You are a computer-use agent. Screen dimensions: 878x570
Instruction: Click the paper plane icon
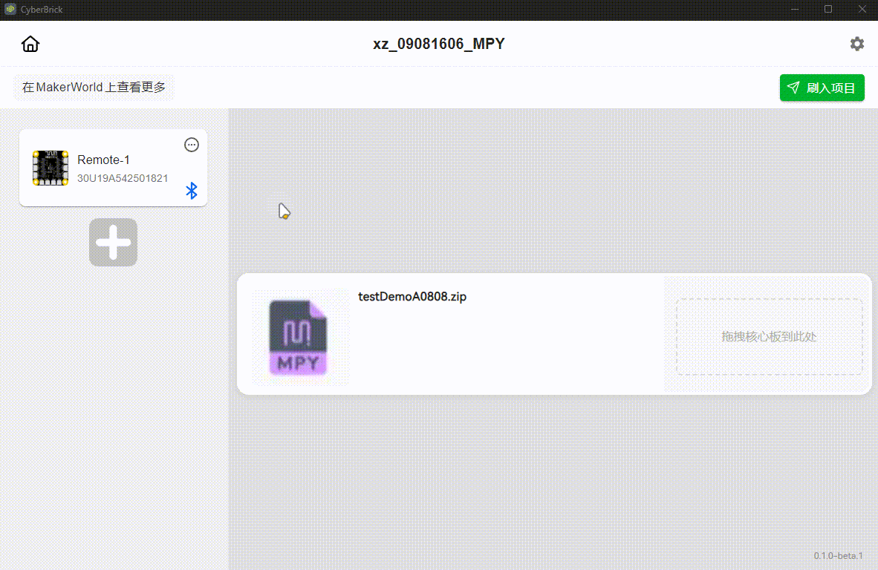(x=793, y=88)
